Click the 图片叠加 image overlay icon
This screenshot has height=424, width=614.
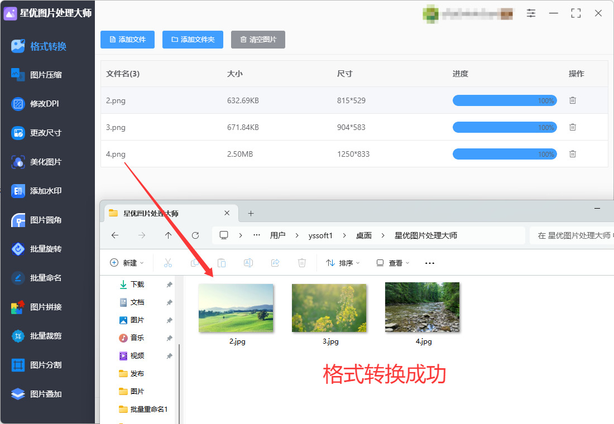[x=18, y=394]
